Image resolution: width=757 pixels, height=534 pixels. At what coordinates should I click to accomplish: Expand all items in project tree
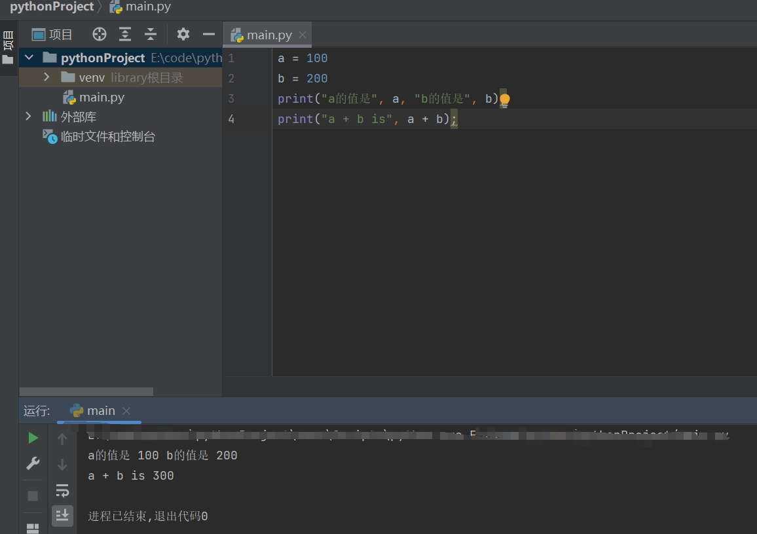(x=125, y=35)
